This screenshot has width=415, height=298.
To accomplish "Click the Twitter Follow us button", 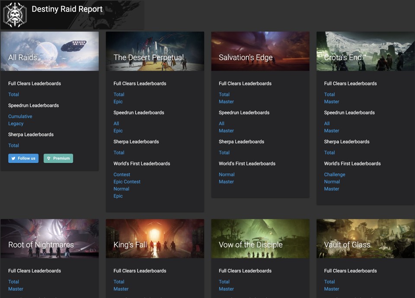I will [23, 158].
